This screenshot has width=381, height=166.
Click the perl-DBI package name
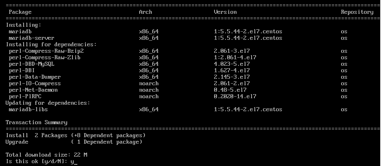pos(22,71)
